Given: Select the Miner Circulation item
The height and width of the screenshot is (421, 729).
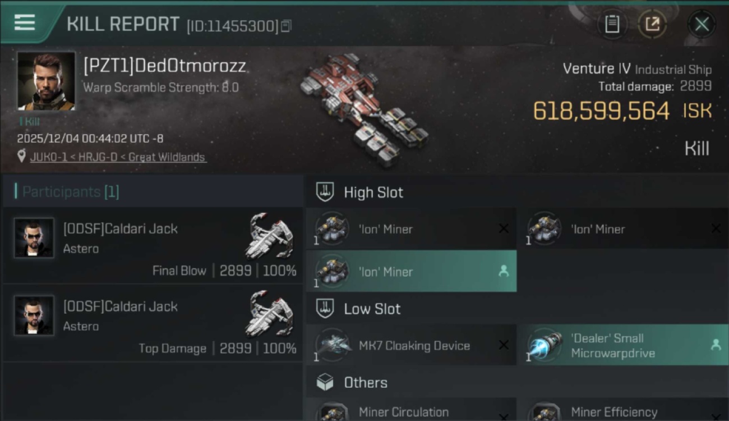Looking at the screenshot, I should coord(411,410).
